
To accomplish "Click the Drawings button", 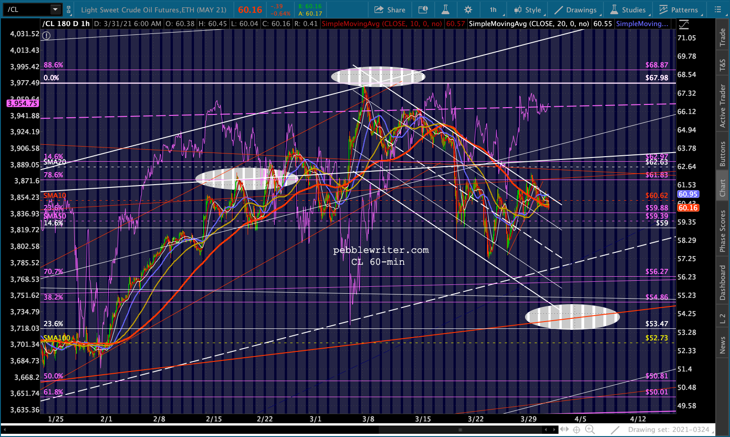I will pos(576,10).
